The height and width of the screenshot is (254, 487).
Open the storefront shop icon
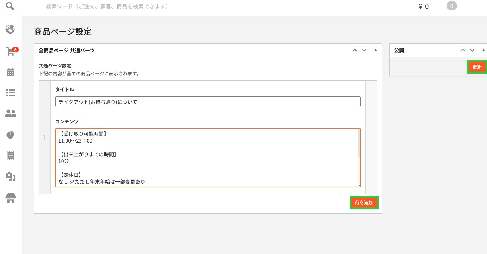point(10,198)
